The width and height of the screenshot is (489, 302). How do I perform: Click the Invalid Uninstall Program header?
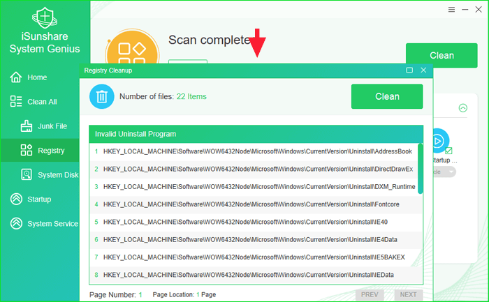(x=256, y=134)
